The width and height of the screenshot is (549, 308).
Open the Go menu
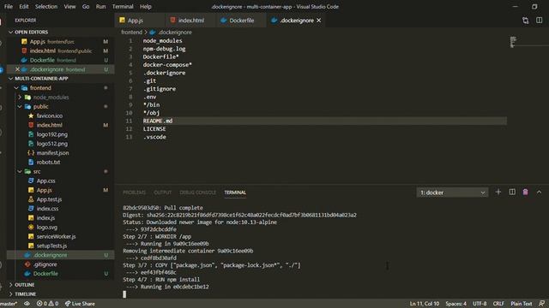[x=86, y=7]
